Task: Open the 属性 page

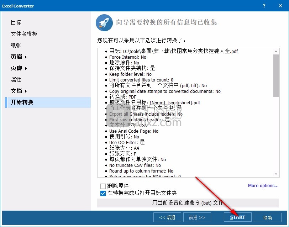Action: (x=16, y=79)
